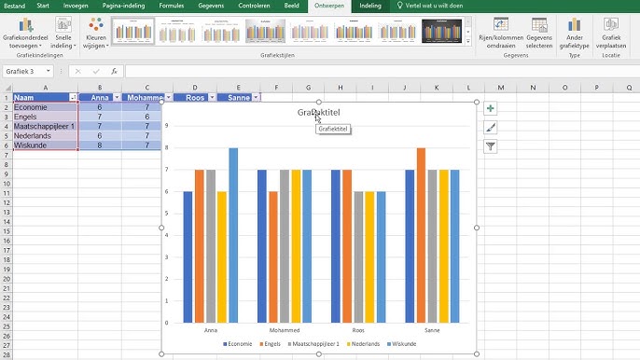
Task: Click the Engels legend entry
Action: pyautogui.click(x=270, y=344)
